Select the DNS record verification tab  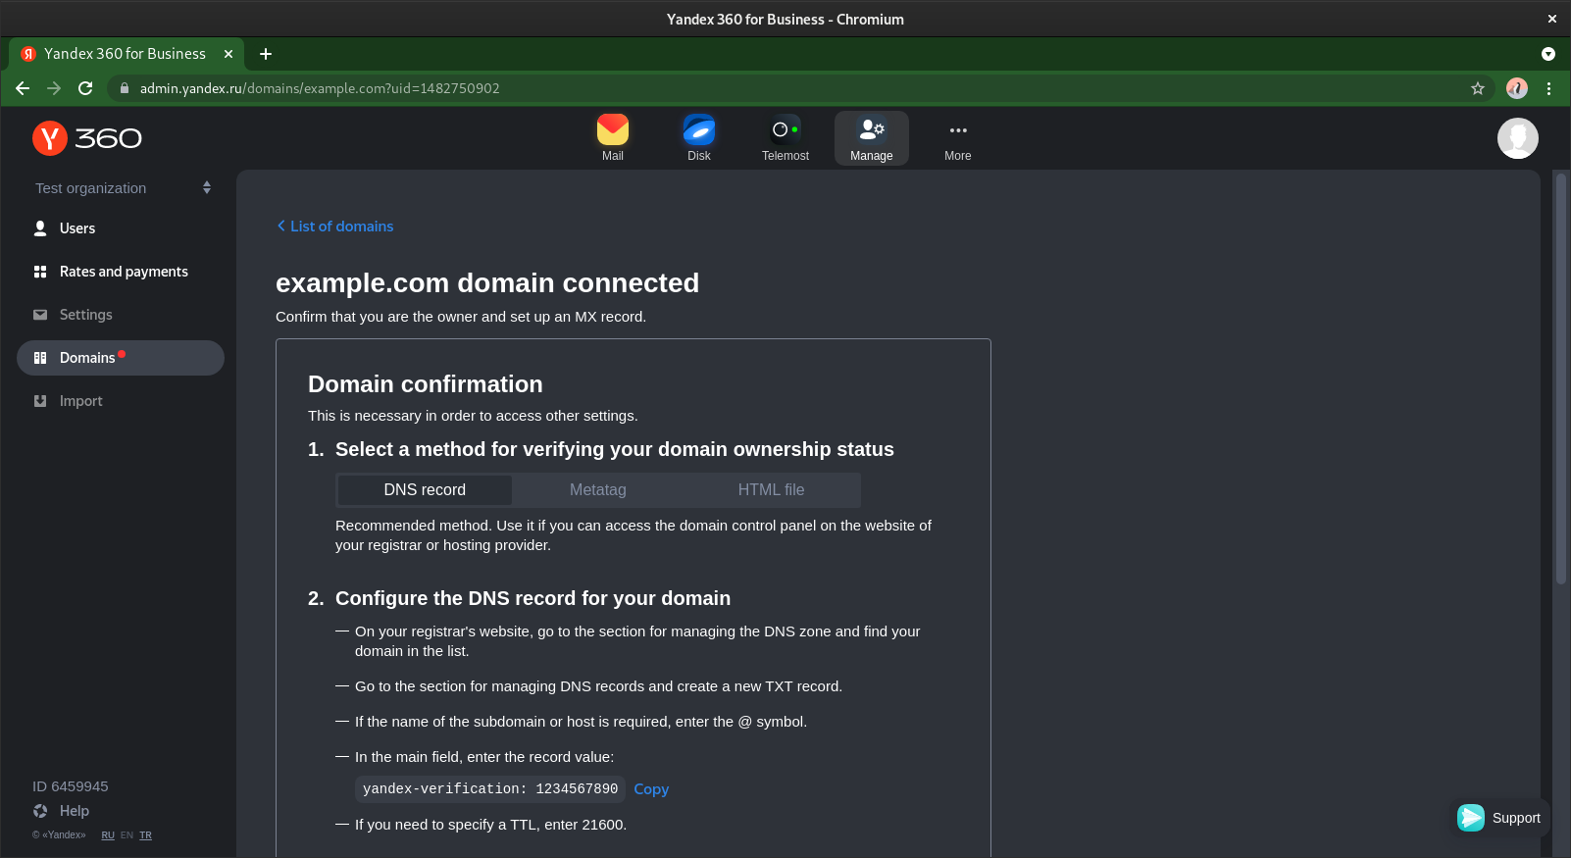425,490
